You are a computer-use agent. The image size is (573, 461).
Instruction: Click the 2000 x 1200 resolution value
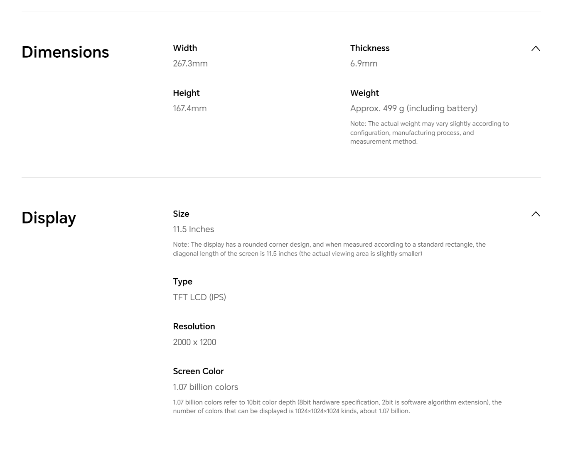[194, 342]
